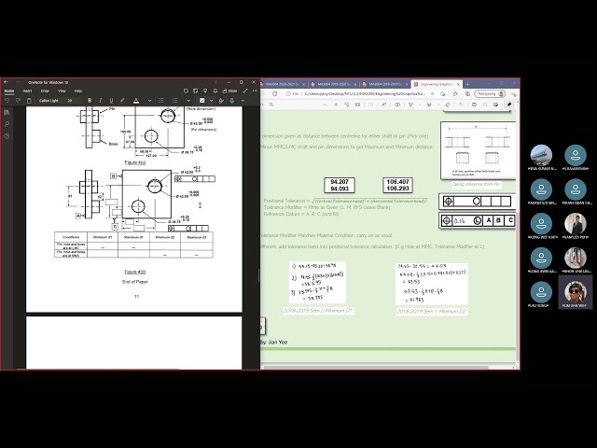Rotate the PDF page
Image resolution: width=597 pixels, height=448 pixels.
coord(346,105)
